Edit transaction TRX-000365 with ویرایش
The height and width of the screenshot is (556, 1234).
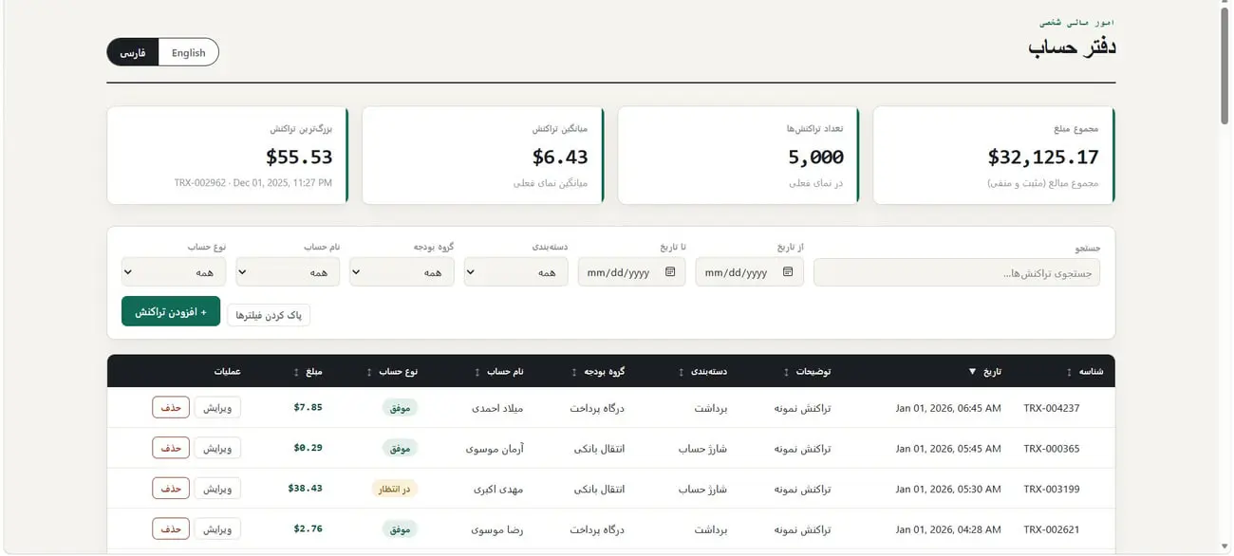[x=217, y=448]
